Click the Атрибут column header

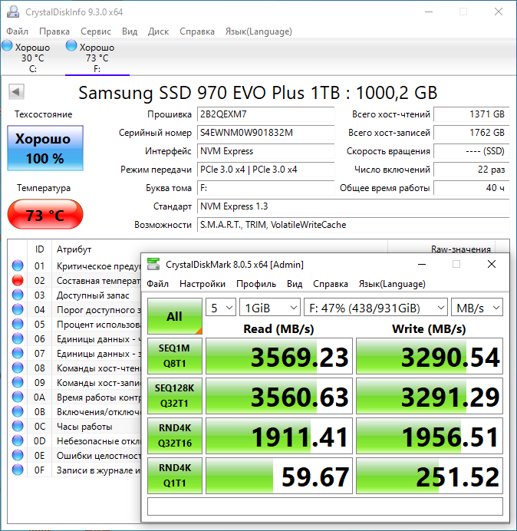click(x=74, y=249)
